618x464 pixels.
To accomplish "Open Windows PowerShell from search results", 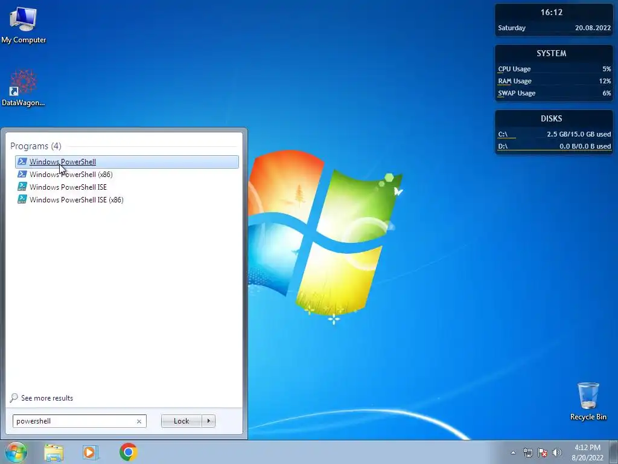I will point(127,162).
